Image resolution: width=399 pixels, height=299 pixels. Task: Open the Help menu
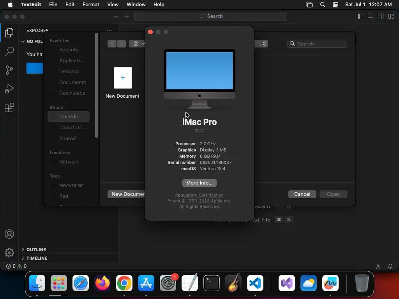(x=159, y=4)
